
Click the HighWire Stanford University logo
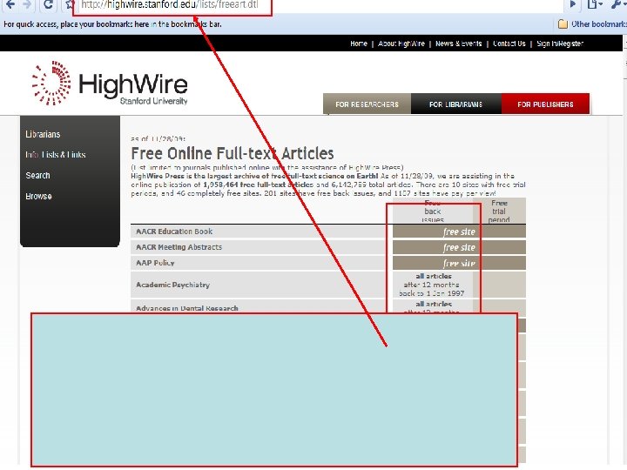(110, 84)
